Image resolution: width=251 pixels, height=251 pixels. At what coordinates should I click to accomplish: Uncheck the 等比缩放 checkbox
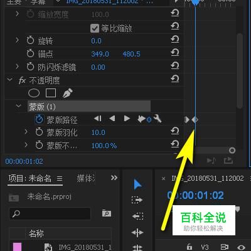[x=95, y=28]
